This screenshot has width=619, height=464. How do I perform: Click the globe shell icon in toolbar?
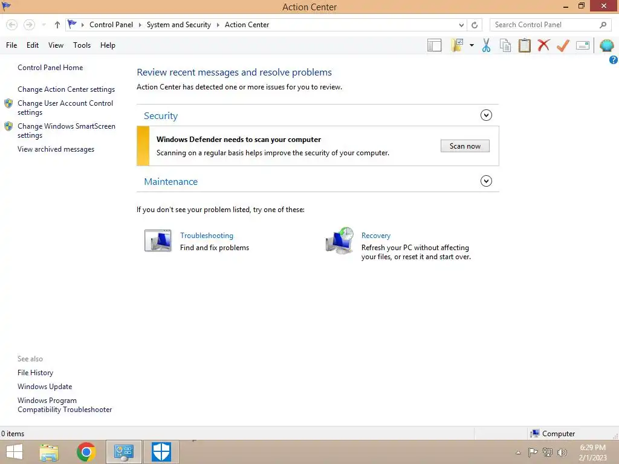[x=607, y=45]
